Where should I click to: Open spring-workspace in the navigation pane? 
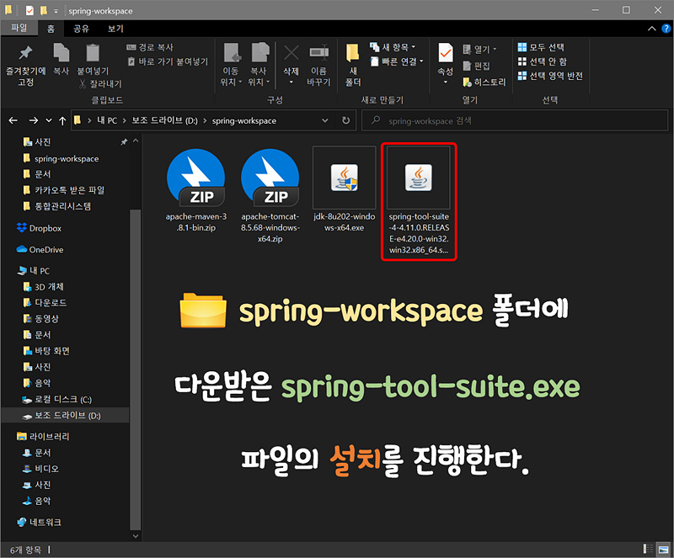[62, 158]
